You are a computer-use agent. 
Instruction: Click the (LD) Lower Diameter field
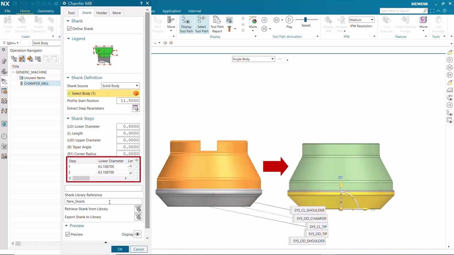[128, 126]
